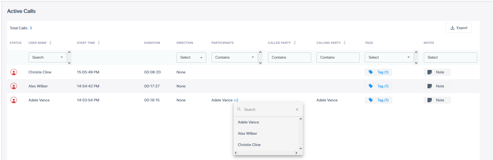This screenshot has width=493, height=160.
Task: Open the tag icon on Christie Cline's row
Action: pos(371,72)
